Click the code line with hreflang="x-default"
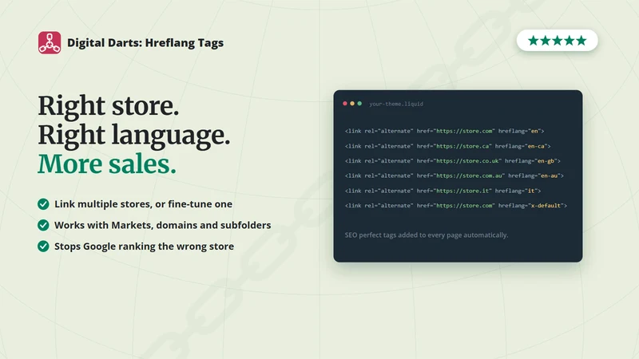Image resolution: width=639 pixels, height=359 pixels. pos(455,206)
